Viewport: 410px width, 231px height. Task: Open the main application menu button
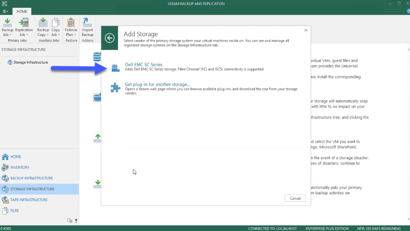pos(5,11)
